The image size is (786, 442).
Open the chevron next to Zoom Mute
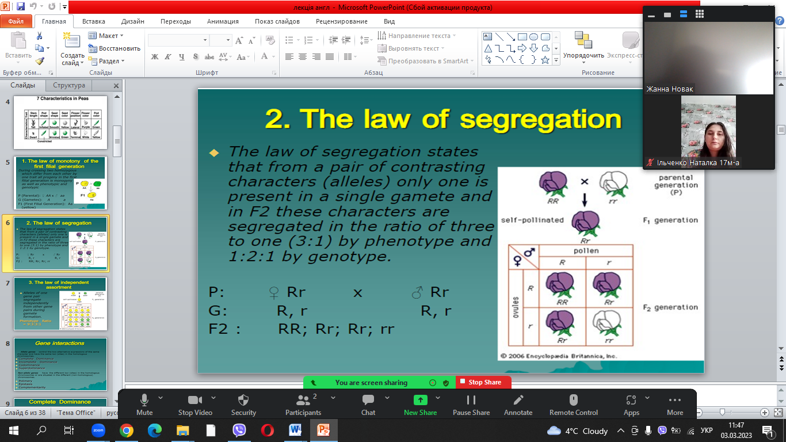161,398
